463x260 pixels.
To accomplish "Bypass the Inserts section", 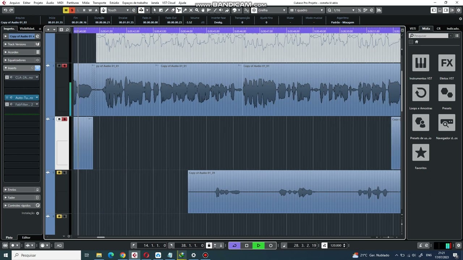I will (x=37, y=68).
